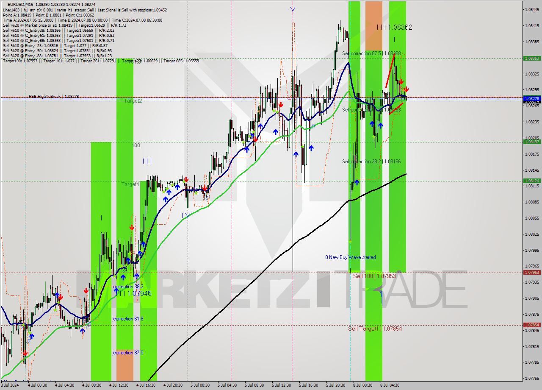The width and height of the screenshot is (542, 390).
Task: Select the 'Sell Target1 | 1.07854' label
Action: point(375,329)
